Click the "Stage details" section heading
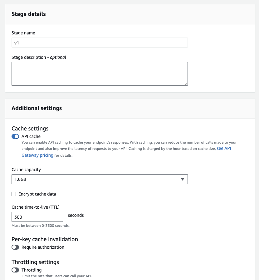Viewport: 259px width, 280px height. point(29,14)
